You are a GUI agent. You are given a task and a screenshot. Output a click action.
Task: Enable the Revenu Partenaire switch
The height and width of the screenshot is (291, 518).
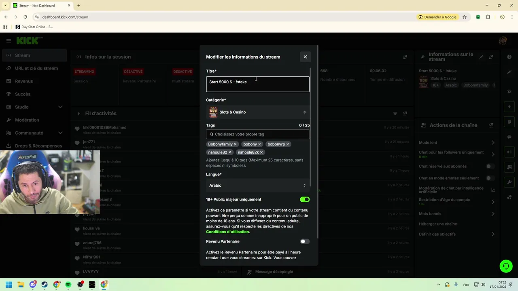(305, 241)
